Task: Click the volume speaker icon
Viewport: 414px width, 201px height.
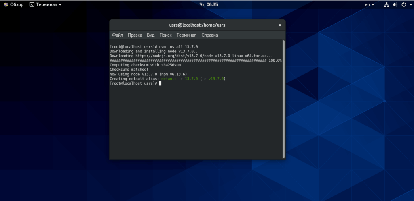Action: [395, 4]
